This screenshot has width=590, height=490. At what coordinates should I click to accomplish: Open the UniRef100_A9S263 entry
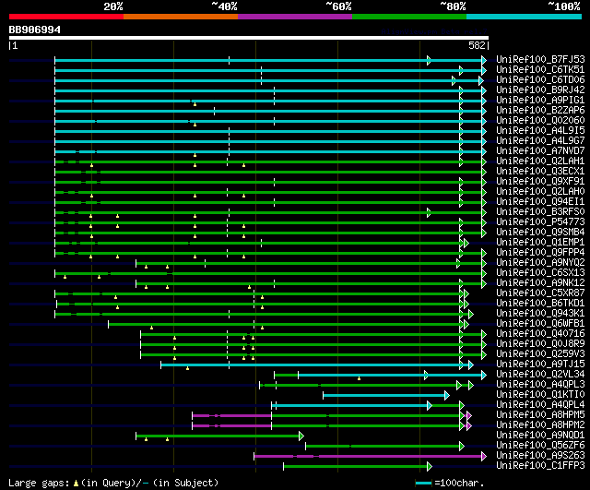(540, 456)
